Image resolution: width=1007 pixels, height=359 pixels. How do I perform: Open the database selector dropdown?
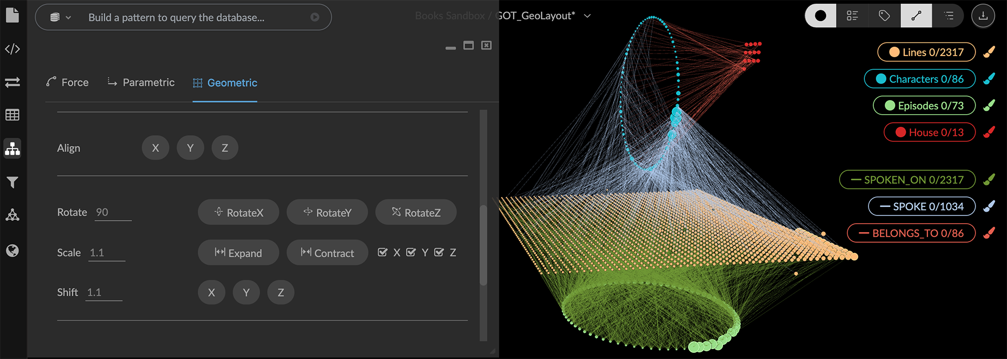(60, 17)
